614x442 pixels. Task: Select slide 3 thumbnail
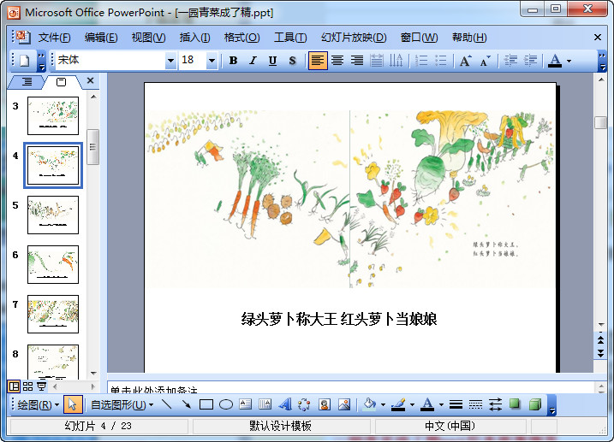pyautogui.click(x=53, y=115)
